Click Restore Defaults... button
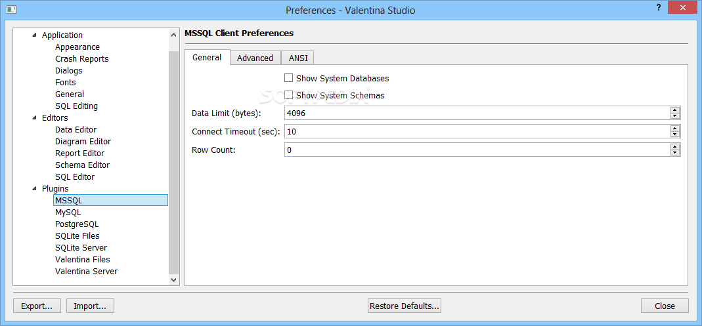This screenshot has width=702, height=326. click(405, 306)
